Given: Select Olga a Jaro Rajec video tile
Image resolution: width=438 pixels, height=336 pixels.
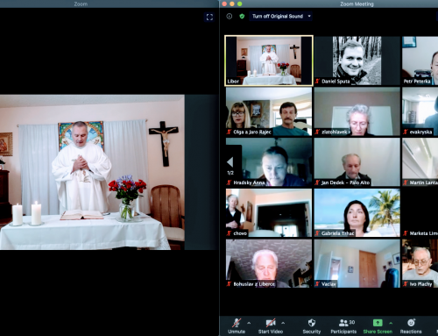Looking at the screenshot, I should [269, 111].
